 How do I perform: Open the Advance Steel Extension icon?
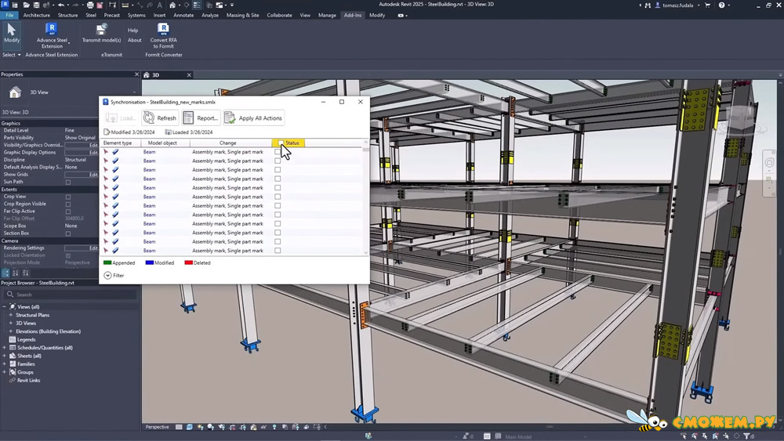[x=51, y=30]
